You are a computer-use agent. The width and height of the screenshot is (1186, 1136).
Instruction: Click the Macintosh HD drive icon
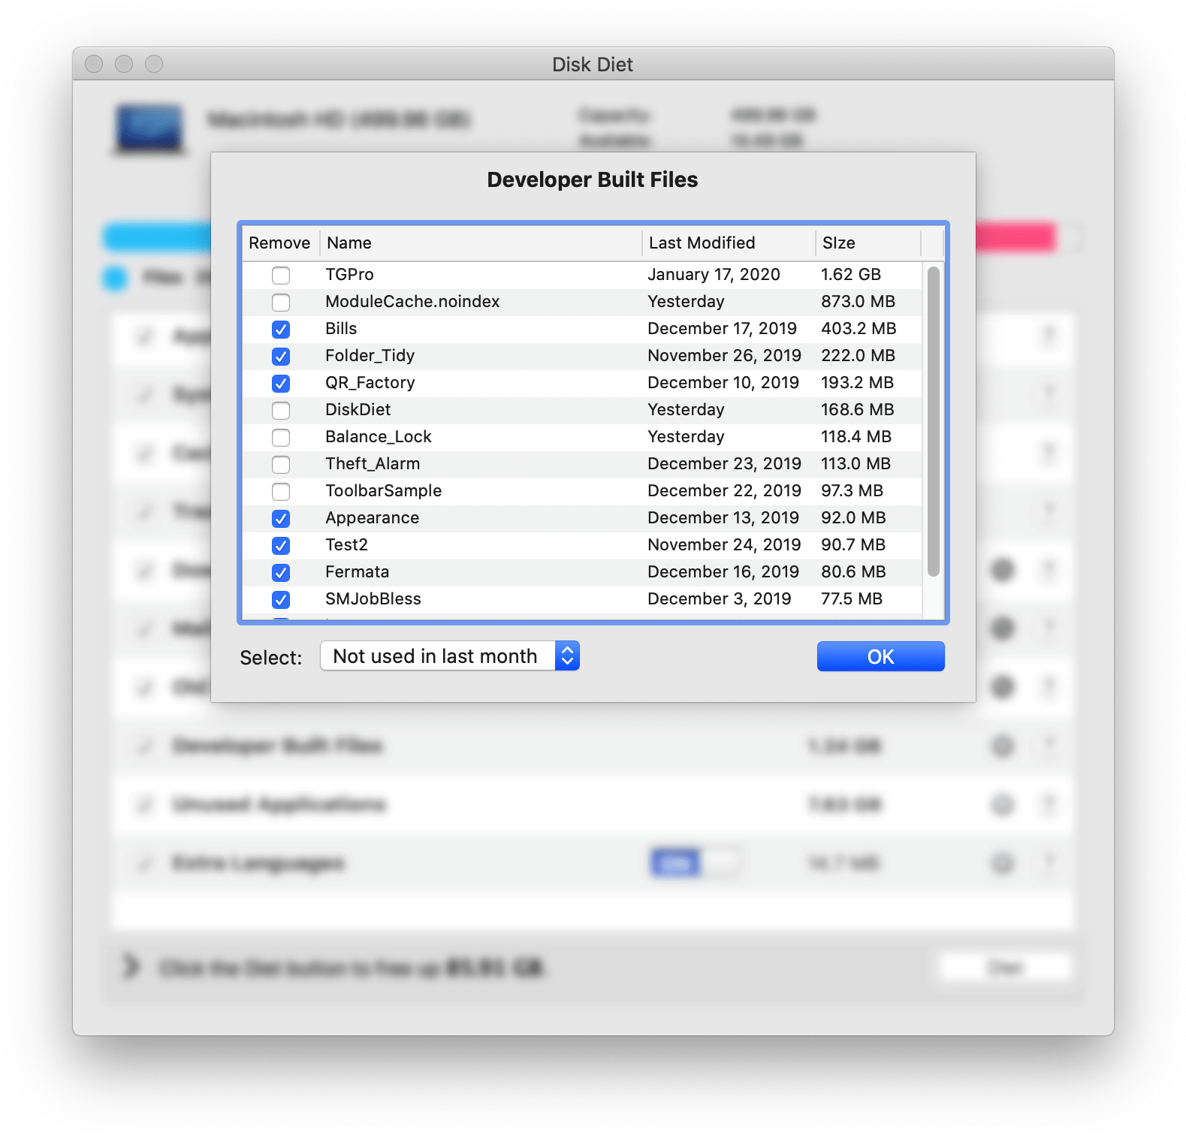[149, 129]
